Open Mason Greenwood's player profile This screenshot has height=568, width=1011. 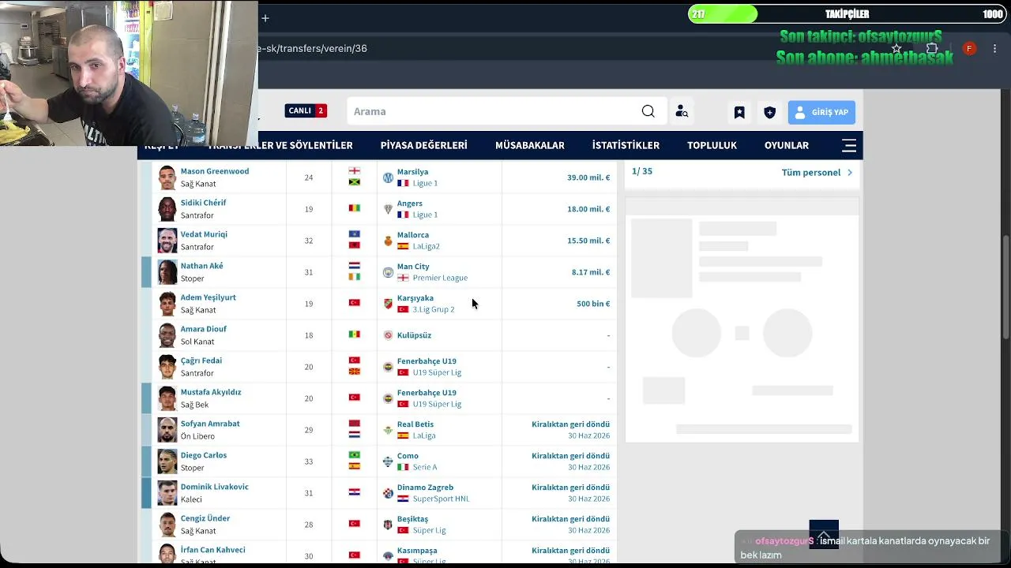215,171
